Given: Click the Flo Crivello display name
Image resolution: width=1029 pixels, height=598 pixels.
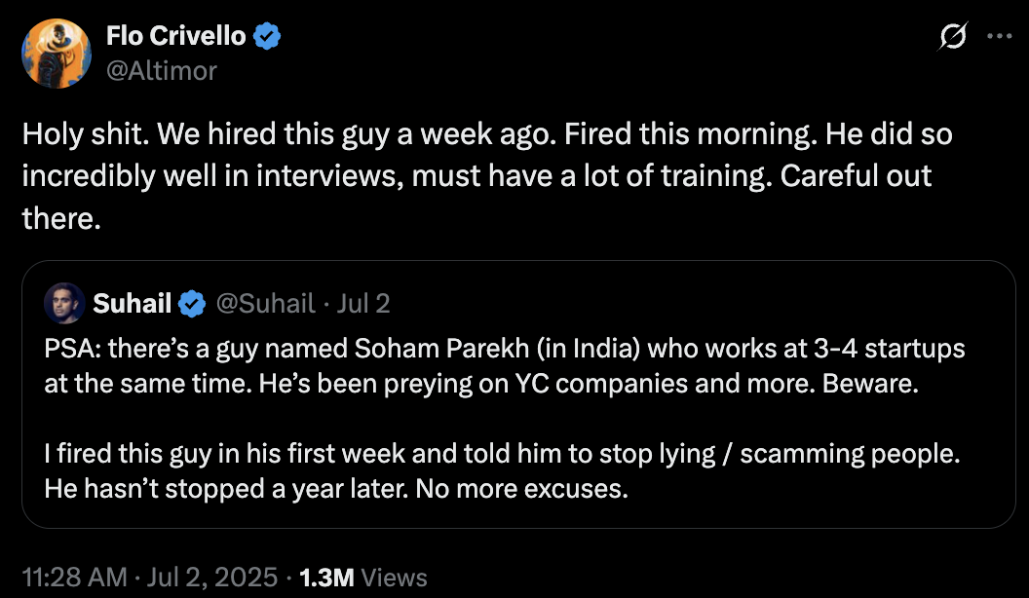Looking at the screenshot, I should [x=177, y=37].
